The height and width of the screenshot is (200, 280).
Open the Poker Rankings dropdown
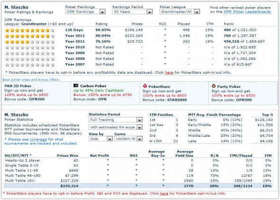pyautogui.click(x=85, y=12)
